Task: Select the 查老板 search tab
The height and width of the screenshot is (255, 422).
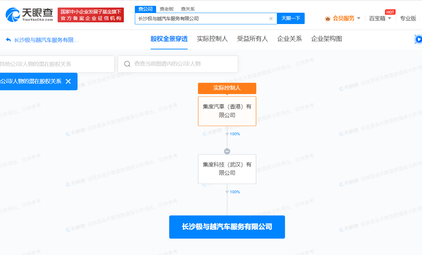Action: 167,9
